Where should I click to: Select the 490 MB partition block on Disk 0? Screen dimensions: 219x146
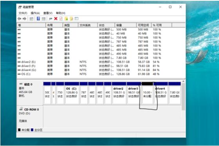pos(108,93)
